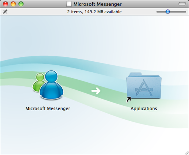Click the "2 items, 149.2 MB available" status text
The image size is (189, 155).
(94, 12)
